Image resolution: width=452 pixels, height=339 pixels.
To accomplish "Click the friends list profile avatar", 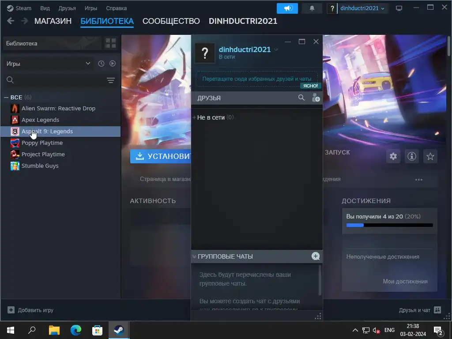I will point(205,53).
